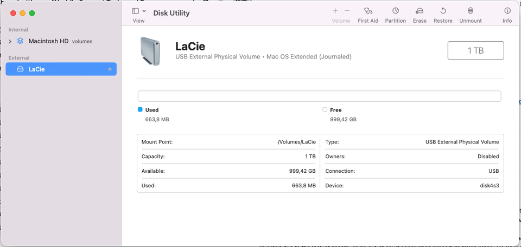Click the Mount Point path value
This screenshot has width=521, height=247.
(296, 142)
